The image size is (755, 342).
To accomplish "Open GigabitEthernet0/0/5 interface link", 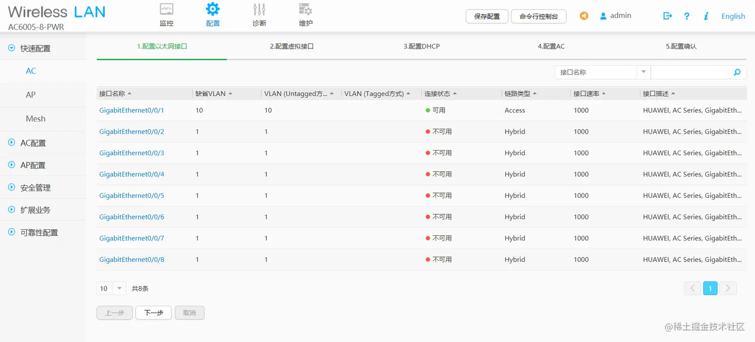I will tap(132, 195).
